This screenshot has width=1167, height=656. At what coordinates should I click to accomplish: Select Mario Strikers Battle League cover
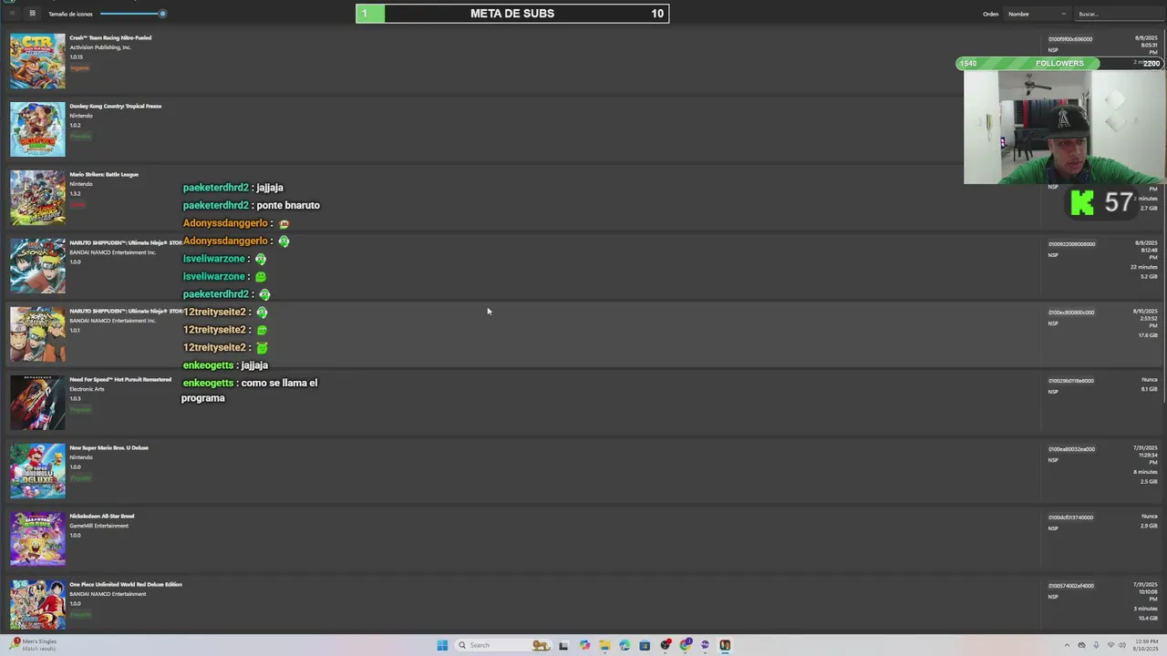[x=37, y=198]
